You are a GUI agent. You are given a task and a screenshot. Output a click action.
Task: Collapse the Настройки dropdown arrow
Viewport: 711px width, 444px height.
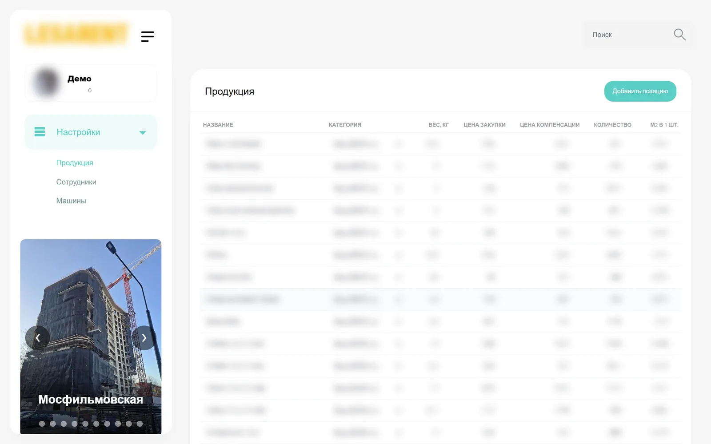tap(143, 132)
